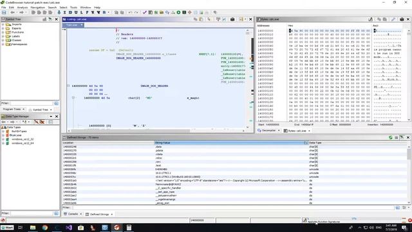Image resolution: width=412 pixels, height=232 pixels.
Task: Expand the Namespaces folder in Symbol Tree
Action: coord(3,44)
